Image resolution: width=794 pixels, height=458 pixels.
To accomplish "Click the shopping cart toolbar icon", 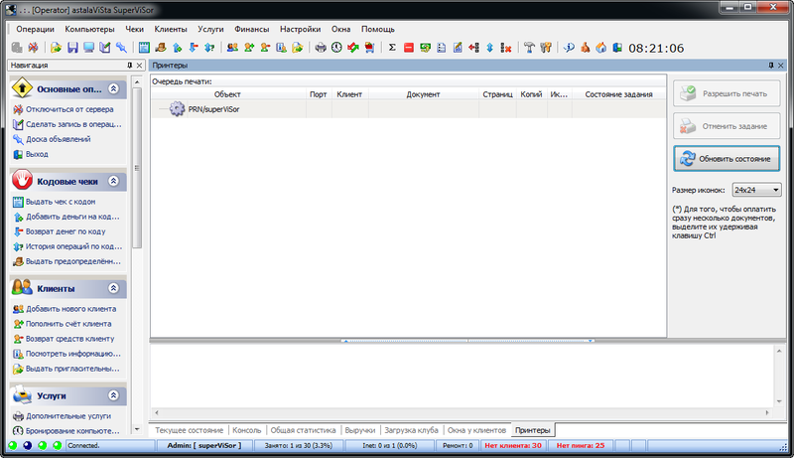I will click(x=369, y=48).
